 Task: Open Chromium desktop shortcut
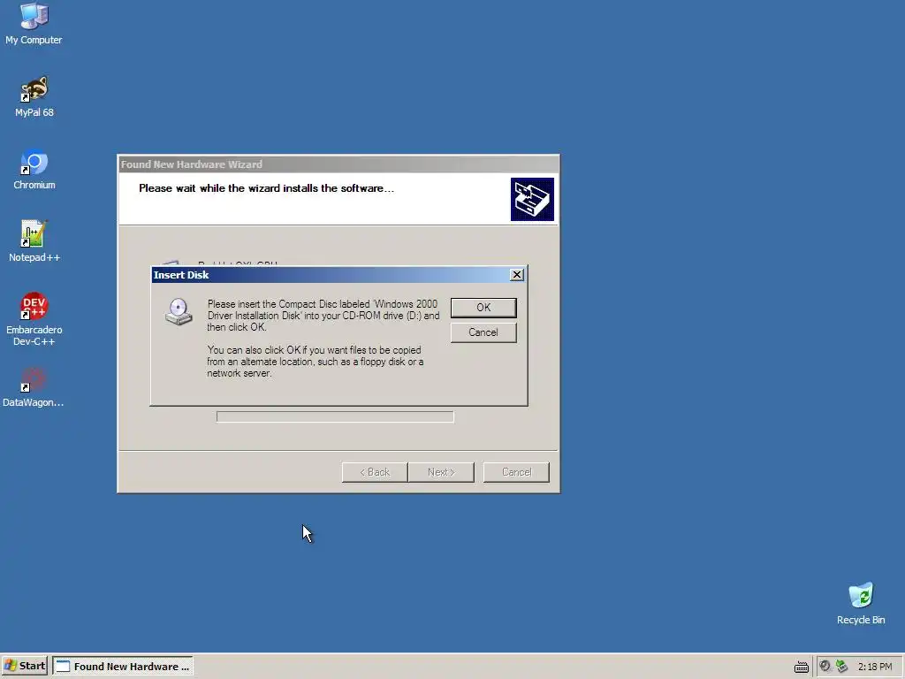pos(34,169)
